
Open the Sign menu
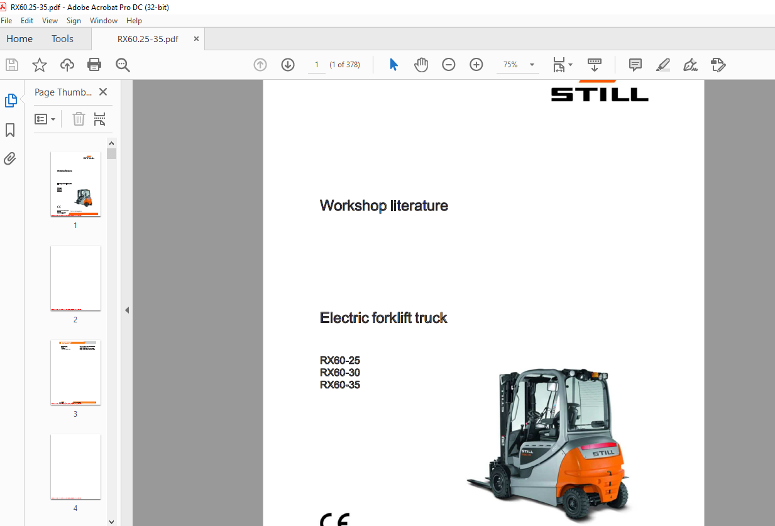(x=74, y=21)
